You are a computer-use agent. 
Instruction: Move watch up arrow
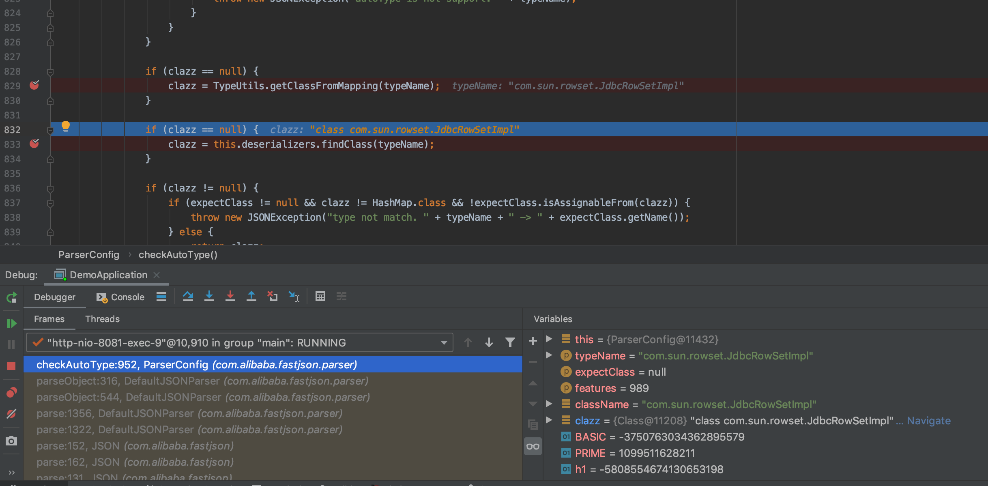coord(533,383)
